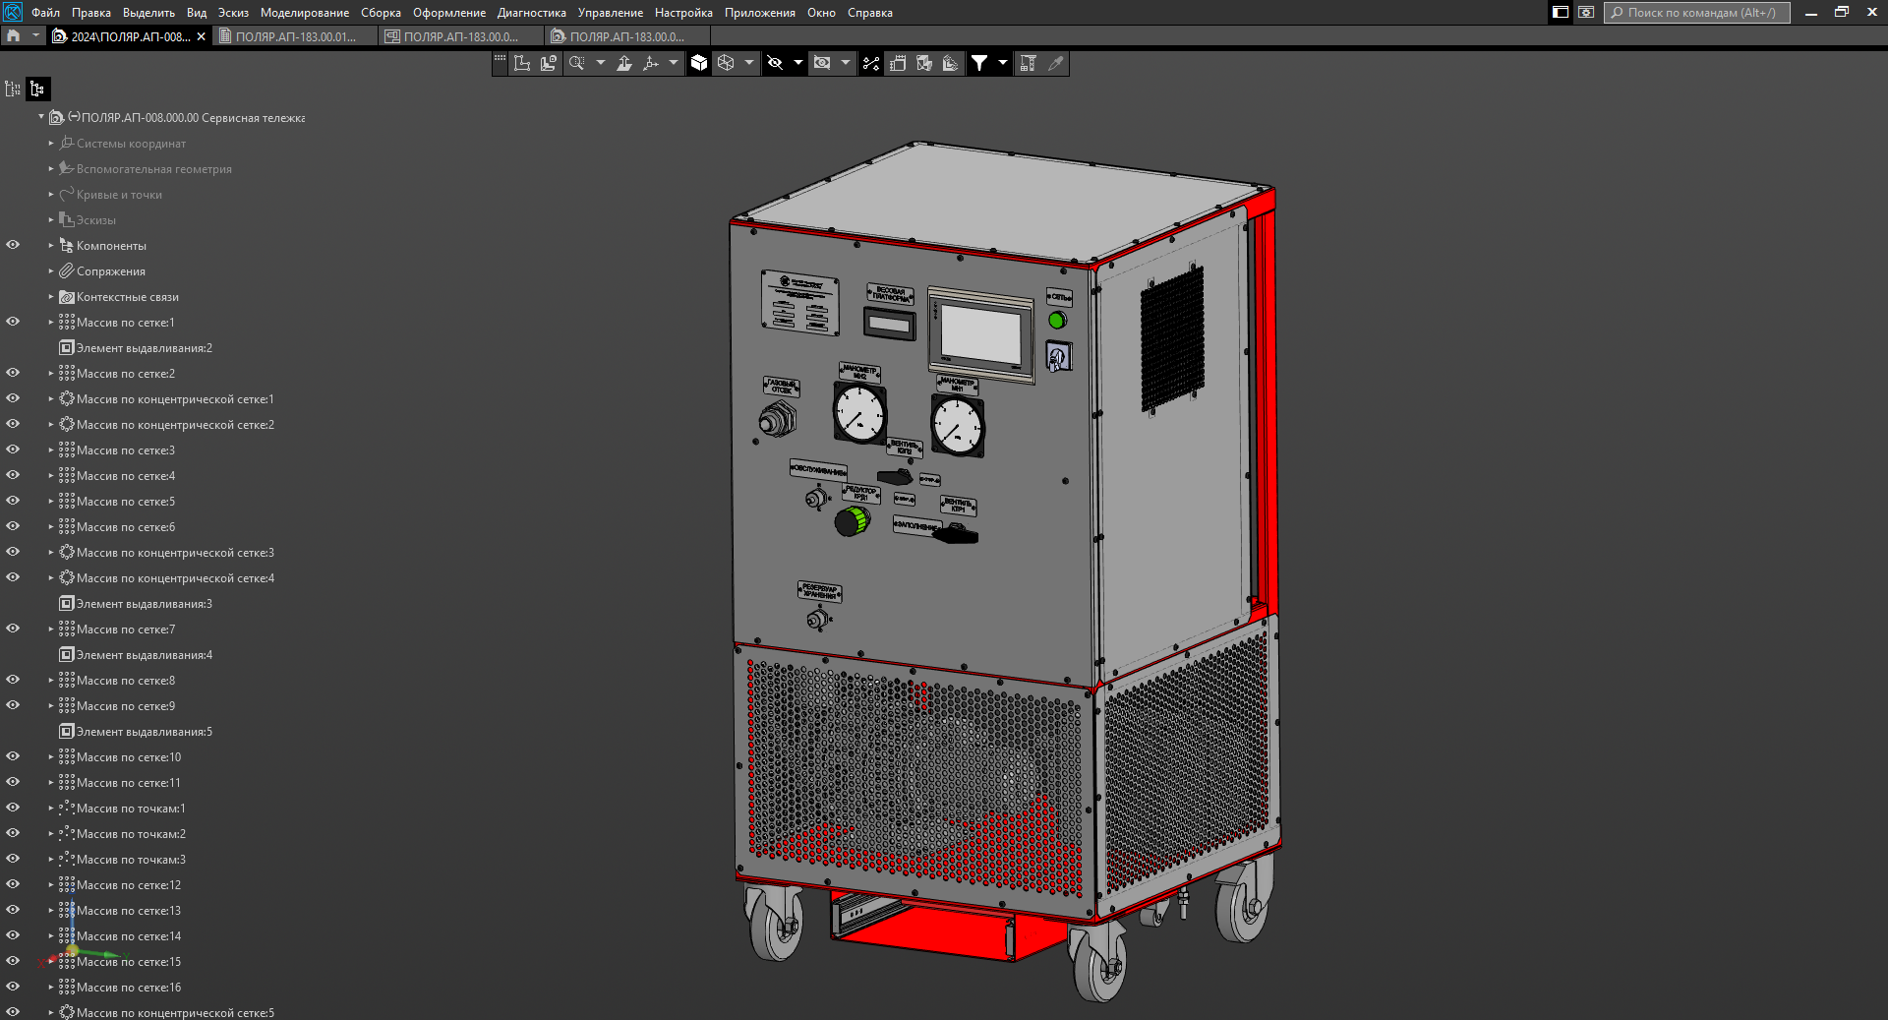
Task: Expand the Сопряжения tree node
Action: pyautogui.click(x=51, y=271)
